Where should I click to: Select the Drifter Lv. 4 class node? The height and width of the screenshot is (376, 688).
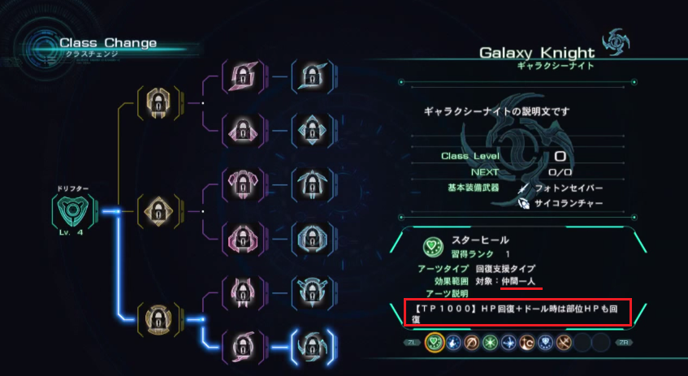[73, 212]
